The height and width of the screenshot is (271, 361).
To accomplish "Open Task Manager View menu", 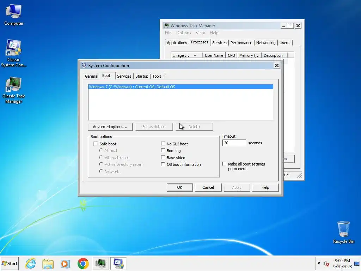I will tap(200, 33).
